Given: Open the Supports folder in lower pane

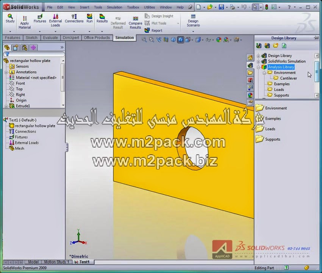Looking at the screenshot, I should tap(268, 139).
